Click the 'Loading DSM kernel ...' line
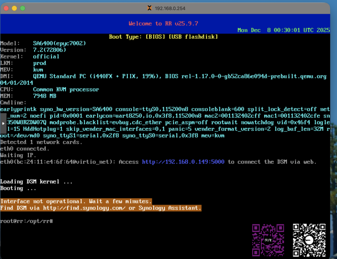Viewport: 337px width, 259px height. (36, 182)
